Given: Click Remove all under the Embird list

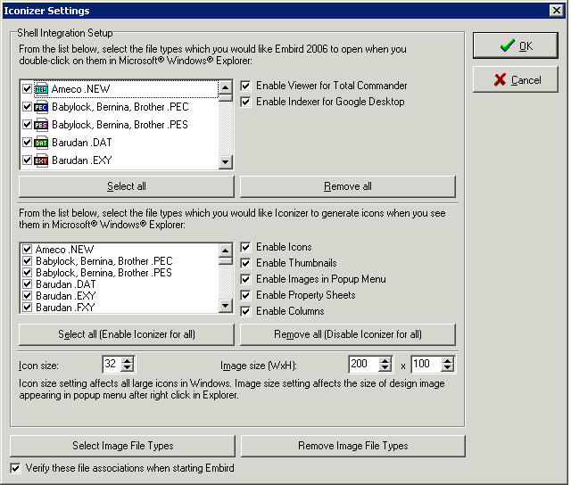Looking at the screenshot, I should 348,186.
